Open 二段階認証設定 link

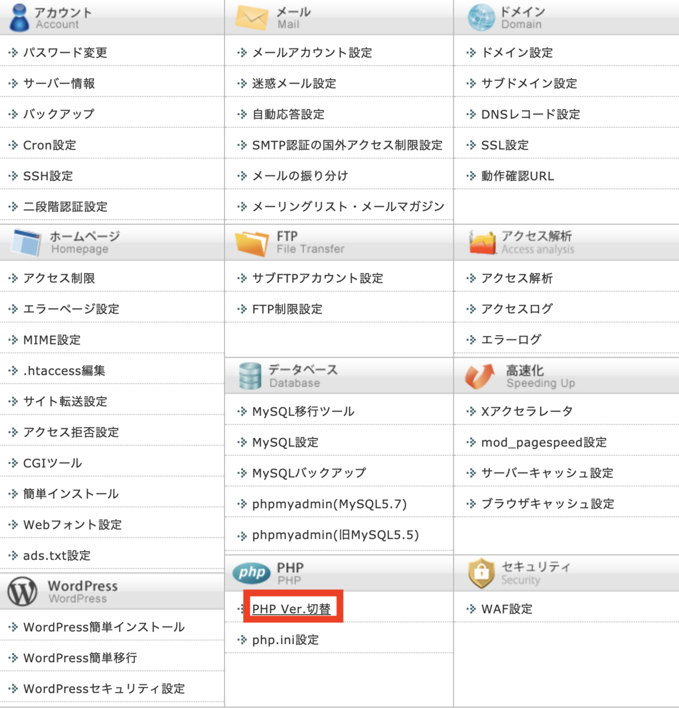pyautogui.click(x=65, y=206)
